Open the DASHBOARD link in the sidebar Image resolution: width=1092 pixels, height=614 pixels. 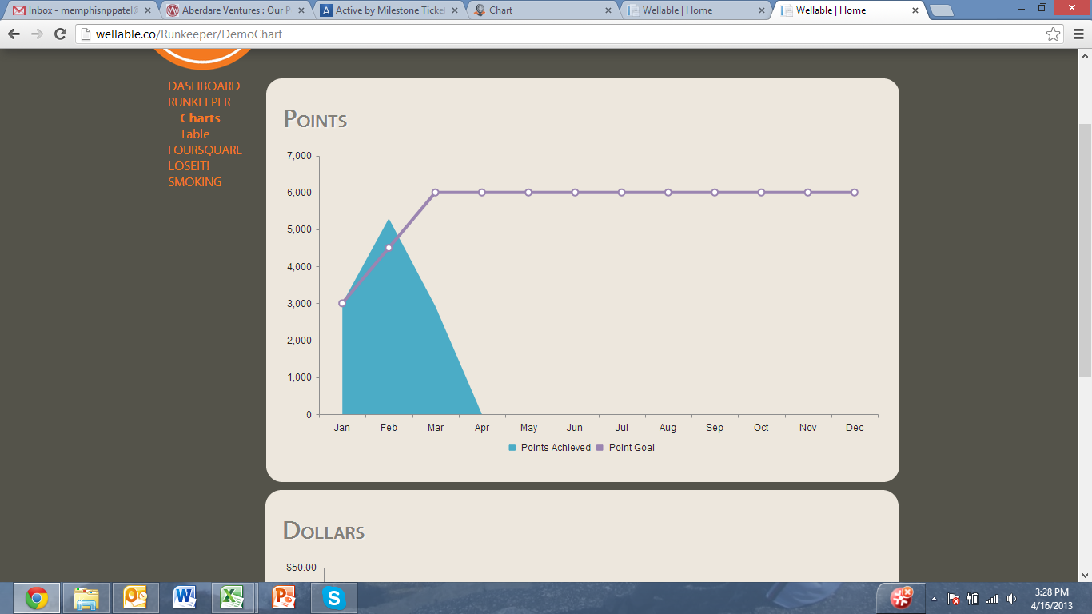click(204, 86)
